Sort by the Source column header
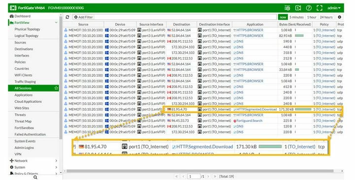355x180 pixels. (x=83, y=25)
